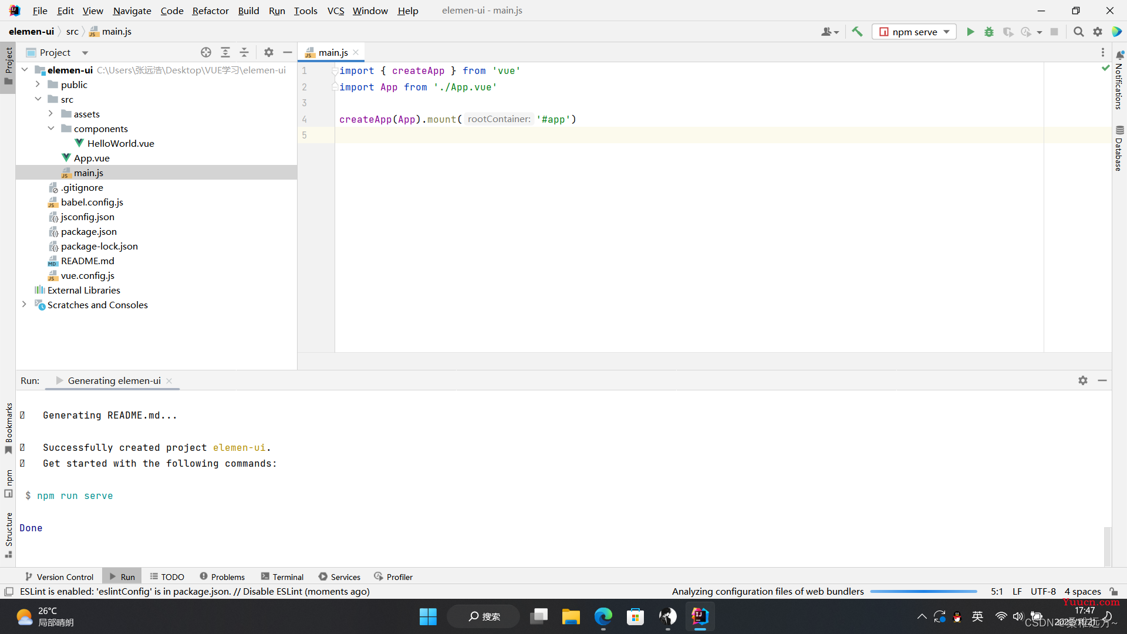
Task: Click the read-only lock icon in status bar
Action: [x=1113, y=591]
